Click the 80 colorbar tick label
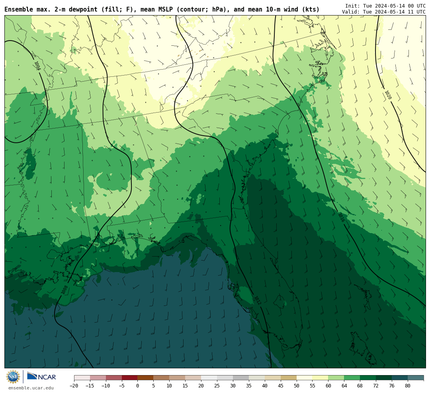Image resolution: width=430 pixels, height=393 pixels. click(x=408, y=386)
